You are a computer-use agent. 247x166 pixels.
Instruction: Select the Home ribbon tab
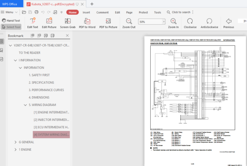72,12
